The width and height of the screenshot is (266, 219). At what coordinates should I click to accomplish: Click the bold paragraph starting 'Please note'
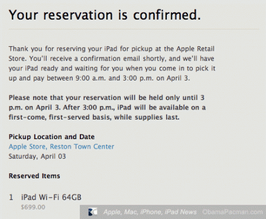pyautogui.click(x=107, y=107)
